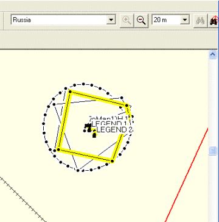Open the 20 m zoom scale dropdown

[x=185, y=20]
